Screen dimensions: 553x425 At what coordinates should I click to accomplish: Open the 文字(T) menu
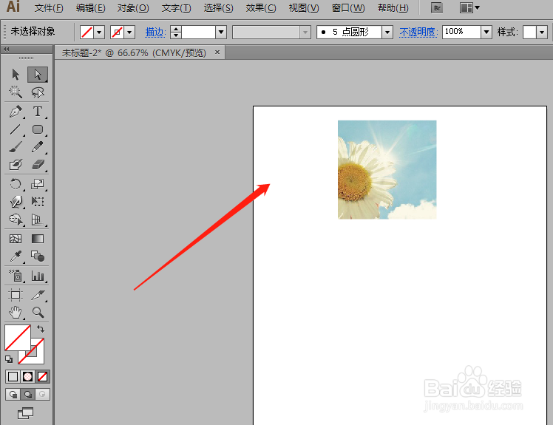click(176, 7)
